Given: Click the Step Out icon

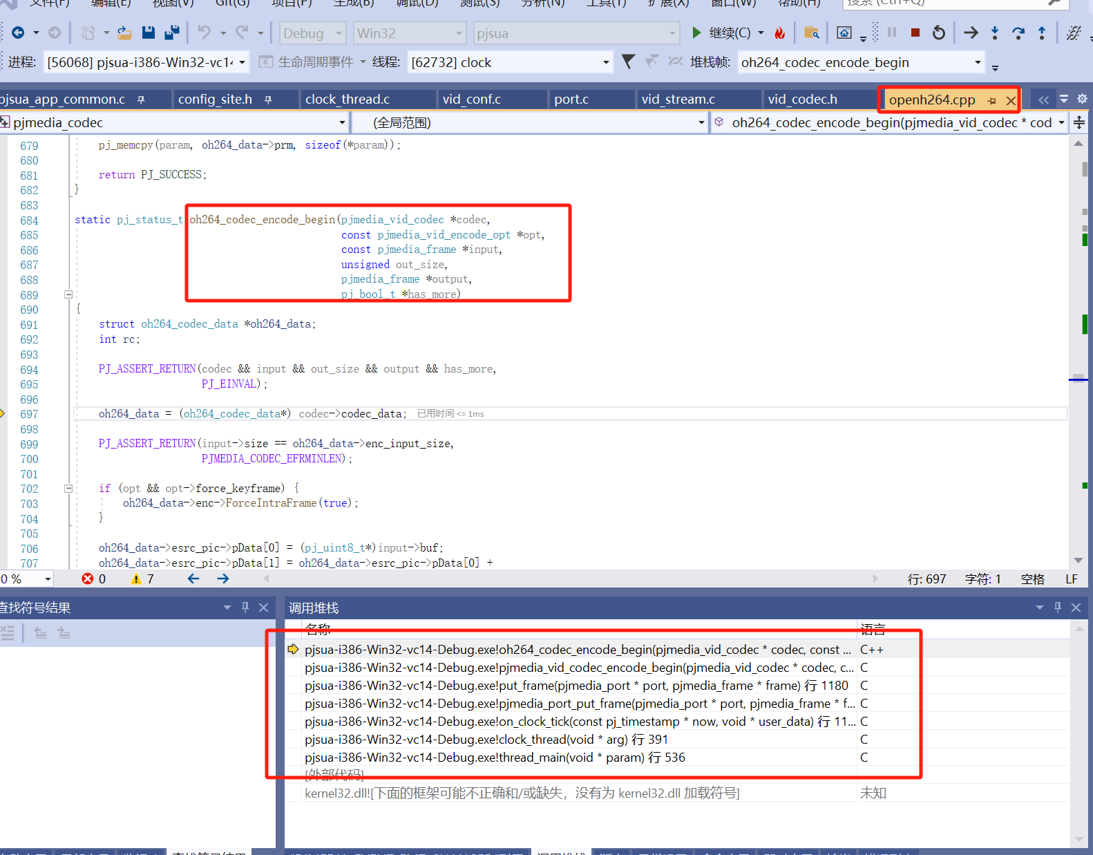Looking at the screenshot, I should pyautogui.click(x=1042, y=32).
